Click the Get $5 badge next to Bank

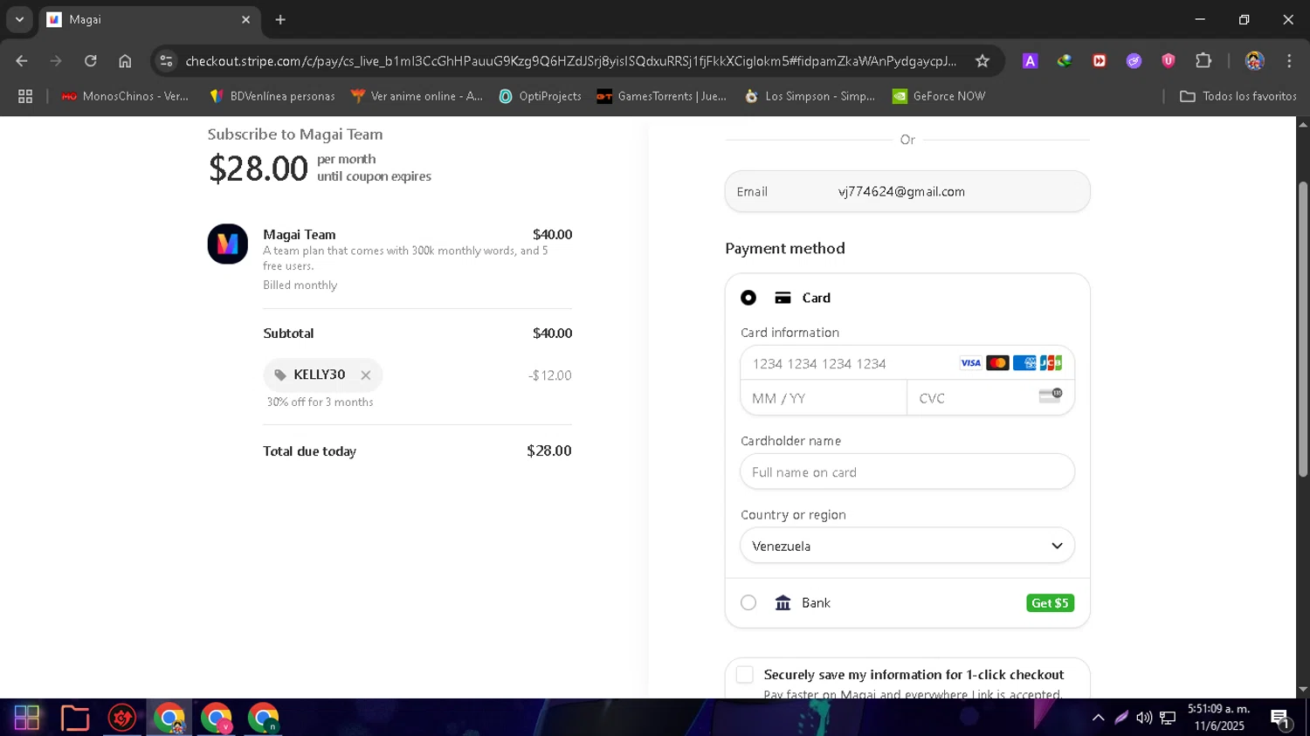coord(1050,603)
